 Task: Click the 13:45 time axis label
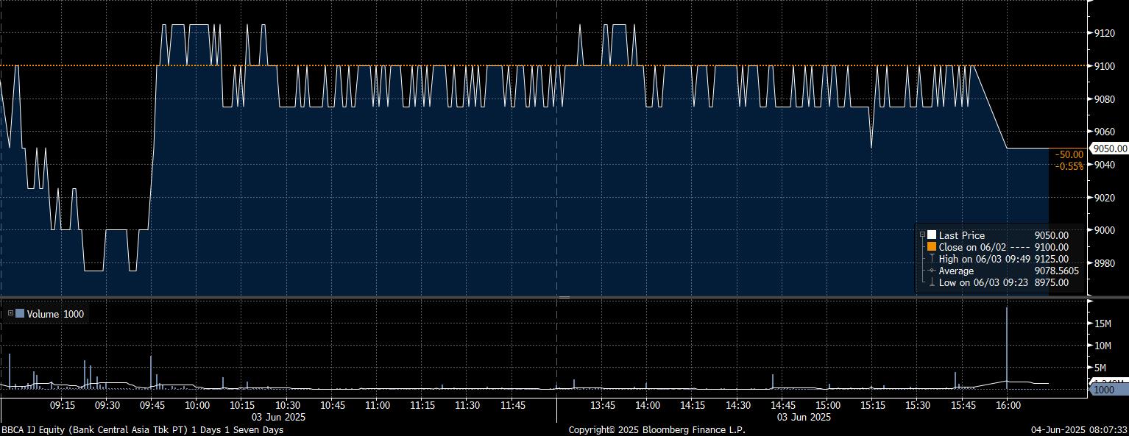pos(603,405)
